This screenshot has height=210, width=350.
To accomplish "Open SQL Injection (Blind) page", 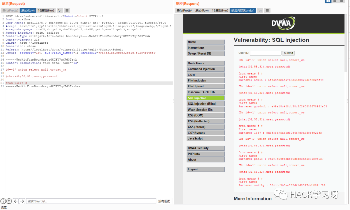I will [205, 104].
